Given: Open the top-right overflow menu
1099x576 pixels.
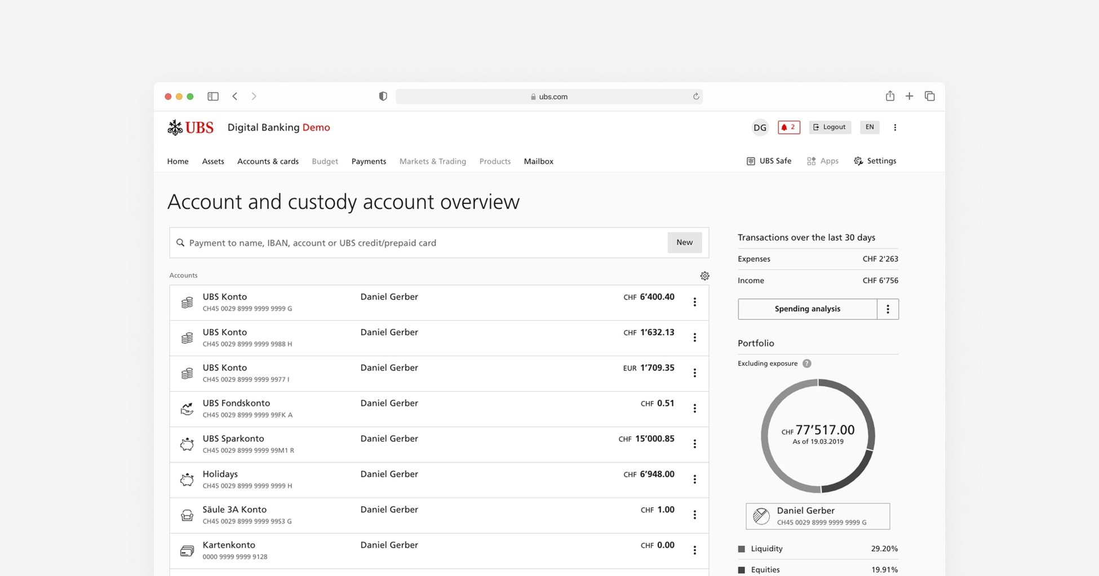Looking at the screenshot, I should 895,127.
